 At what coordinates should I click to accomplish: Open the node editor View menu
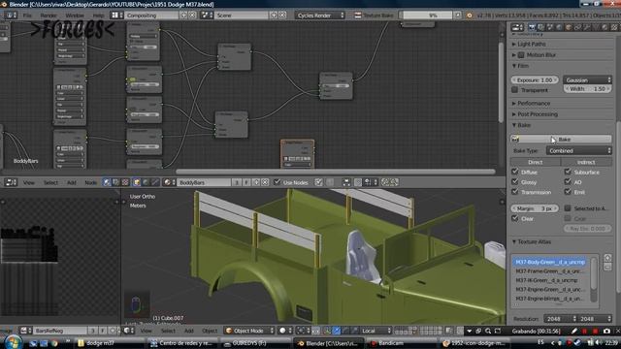click(x=28, y=182)
